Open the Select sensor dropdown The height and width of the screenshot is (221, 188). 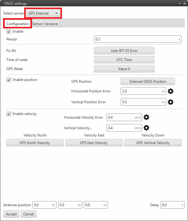[43, 13]
